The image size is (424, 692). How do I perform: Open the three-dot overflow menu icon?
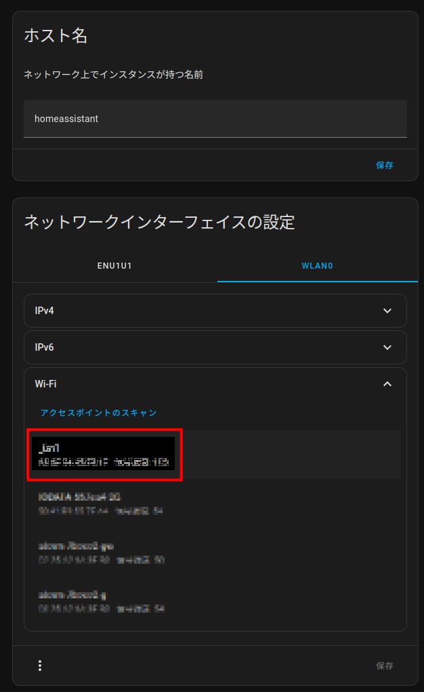coord(40,666)
